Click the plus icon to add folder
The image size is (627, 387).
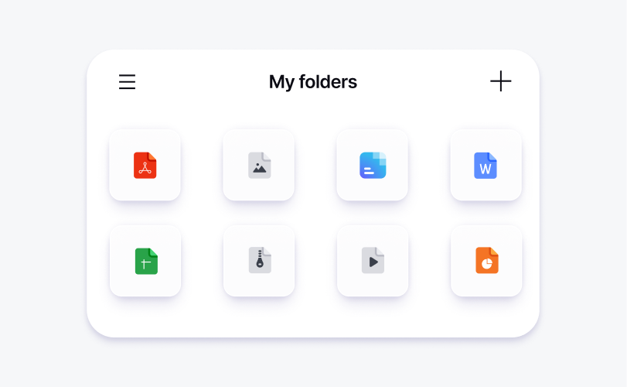point(501,81)
